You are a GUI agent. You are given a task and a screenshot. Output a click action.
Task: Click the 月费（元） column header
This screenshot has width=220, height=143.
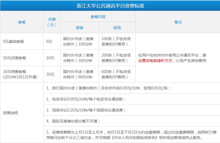(52, 22)
